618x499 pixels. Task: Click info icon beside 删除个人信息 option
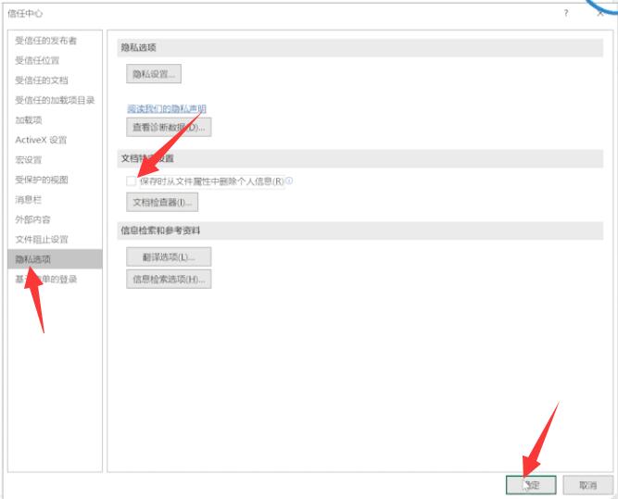[x=289, y=181]
